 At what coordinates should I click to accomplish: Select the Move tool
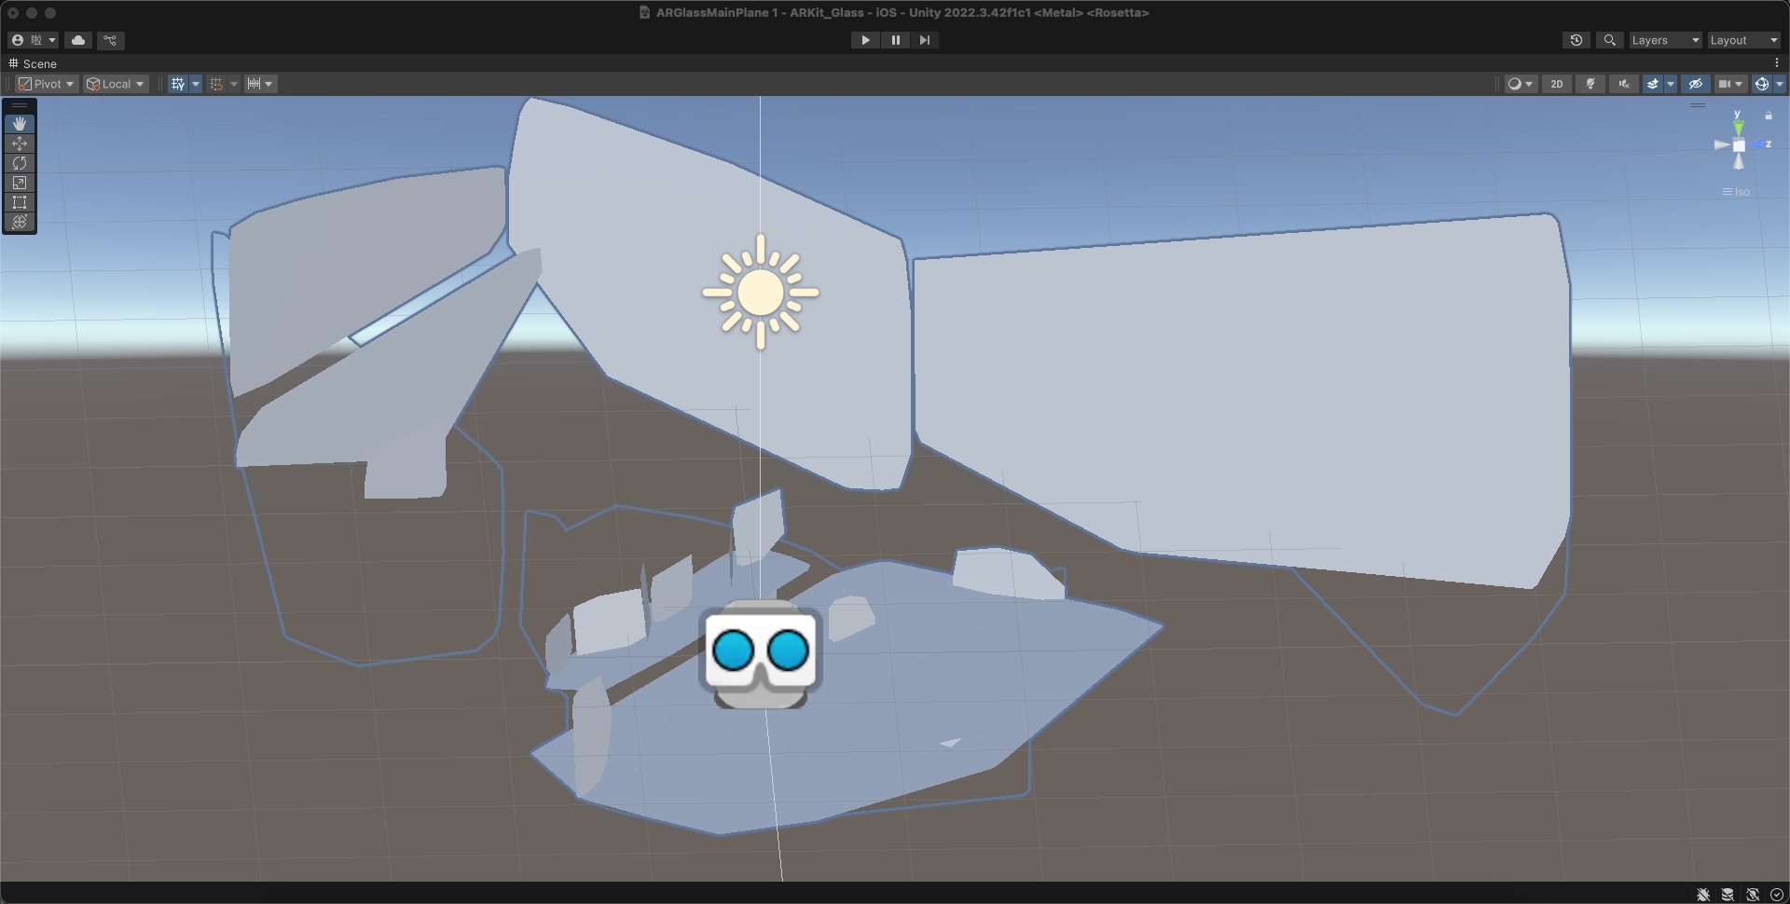pos(20,144)
